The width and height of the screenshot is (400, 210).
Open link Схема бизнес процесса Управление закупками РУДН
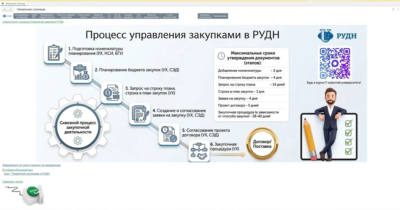coord(33,22)
